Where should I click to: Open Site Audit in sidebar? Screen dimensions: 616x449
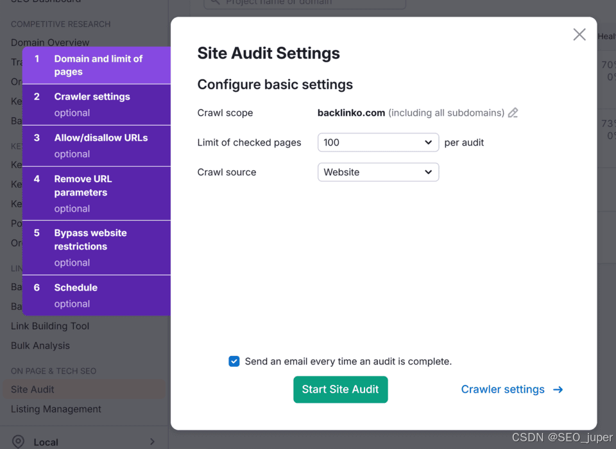(x=83, y=389)
